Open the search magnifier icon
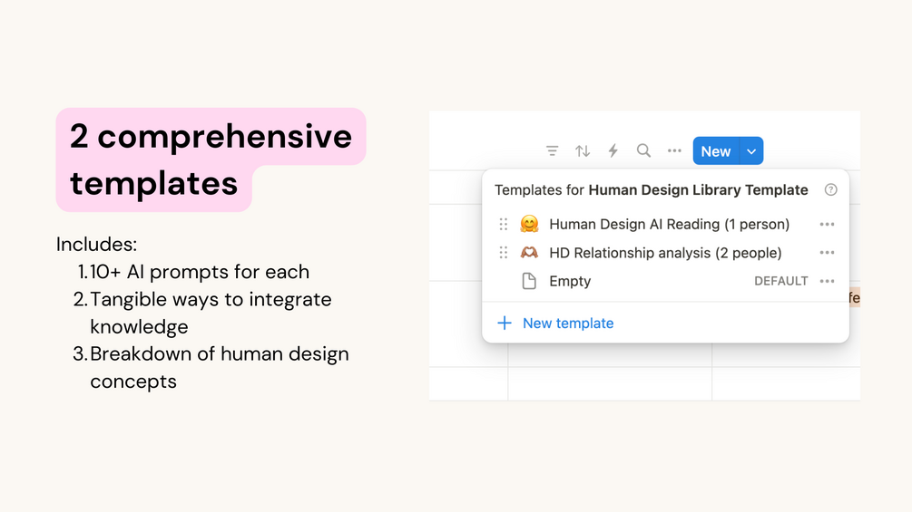 643,151
